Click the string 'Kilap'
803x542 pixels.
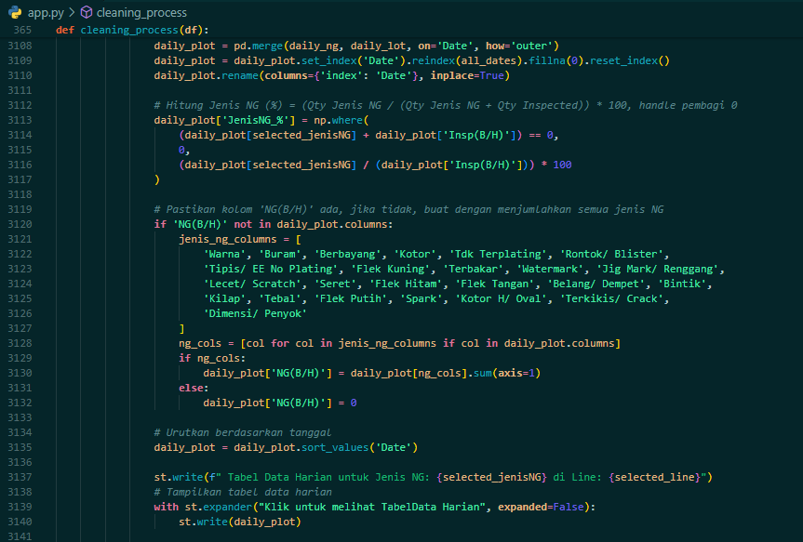224,298
